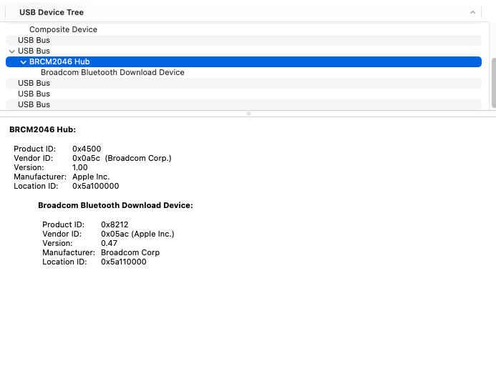Screen dimensions: 496x391
Task: Click the vertical scrollbar thumb in the device tree
Action: point(493,83)
